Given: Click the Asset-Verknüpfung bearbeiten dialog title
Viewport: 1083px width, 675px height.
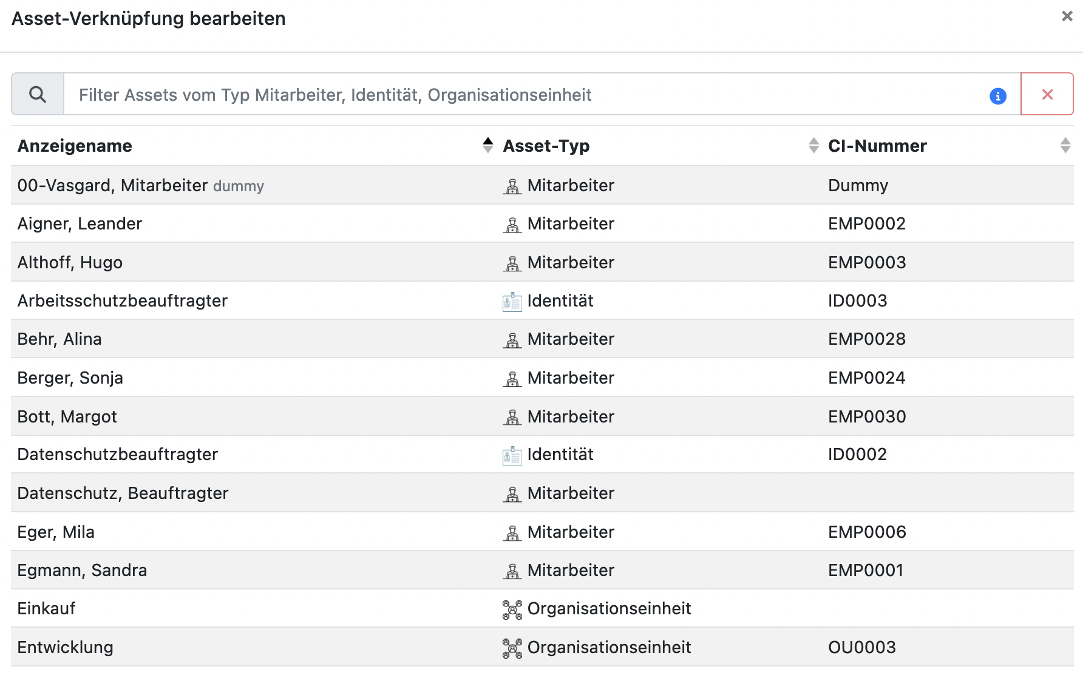Looking at the screenshot, I should point(149,19).
